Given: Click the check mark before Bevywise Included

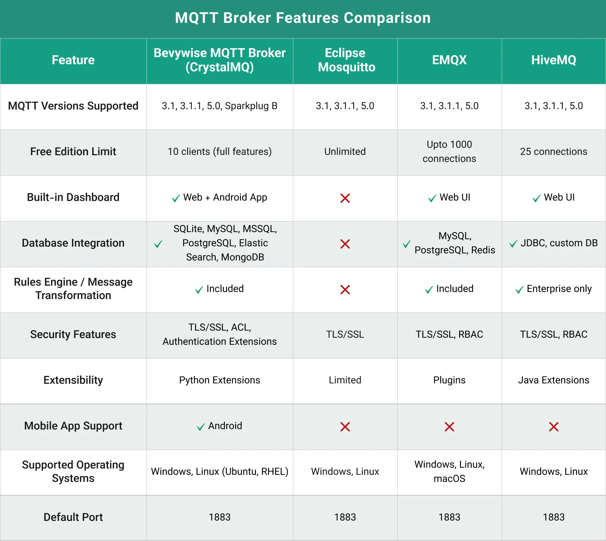Looking at the screenshot, I should (199, 290).
